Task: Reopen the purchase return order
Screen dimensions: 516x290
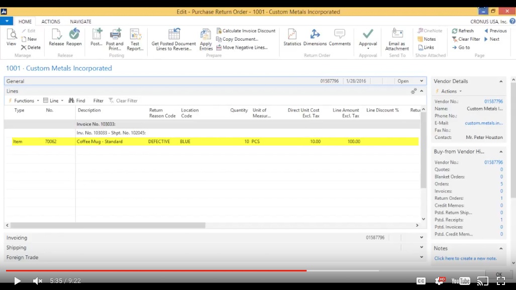Action: [x=74, y=38]
